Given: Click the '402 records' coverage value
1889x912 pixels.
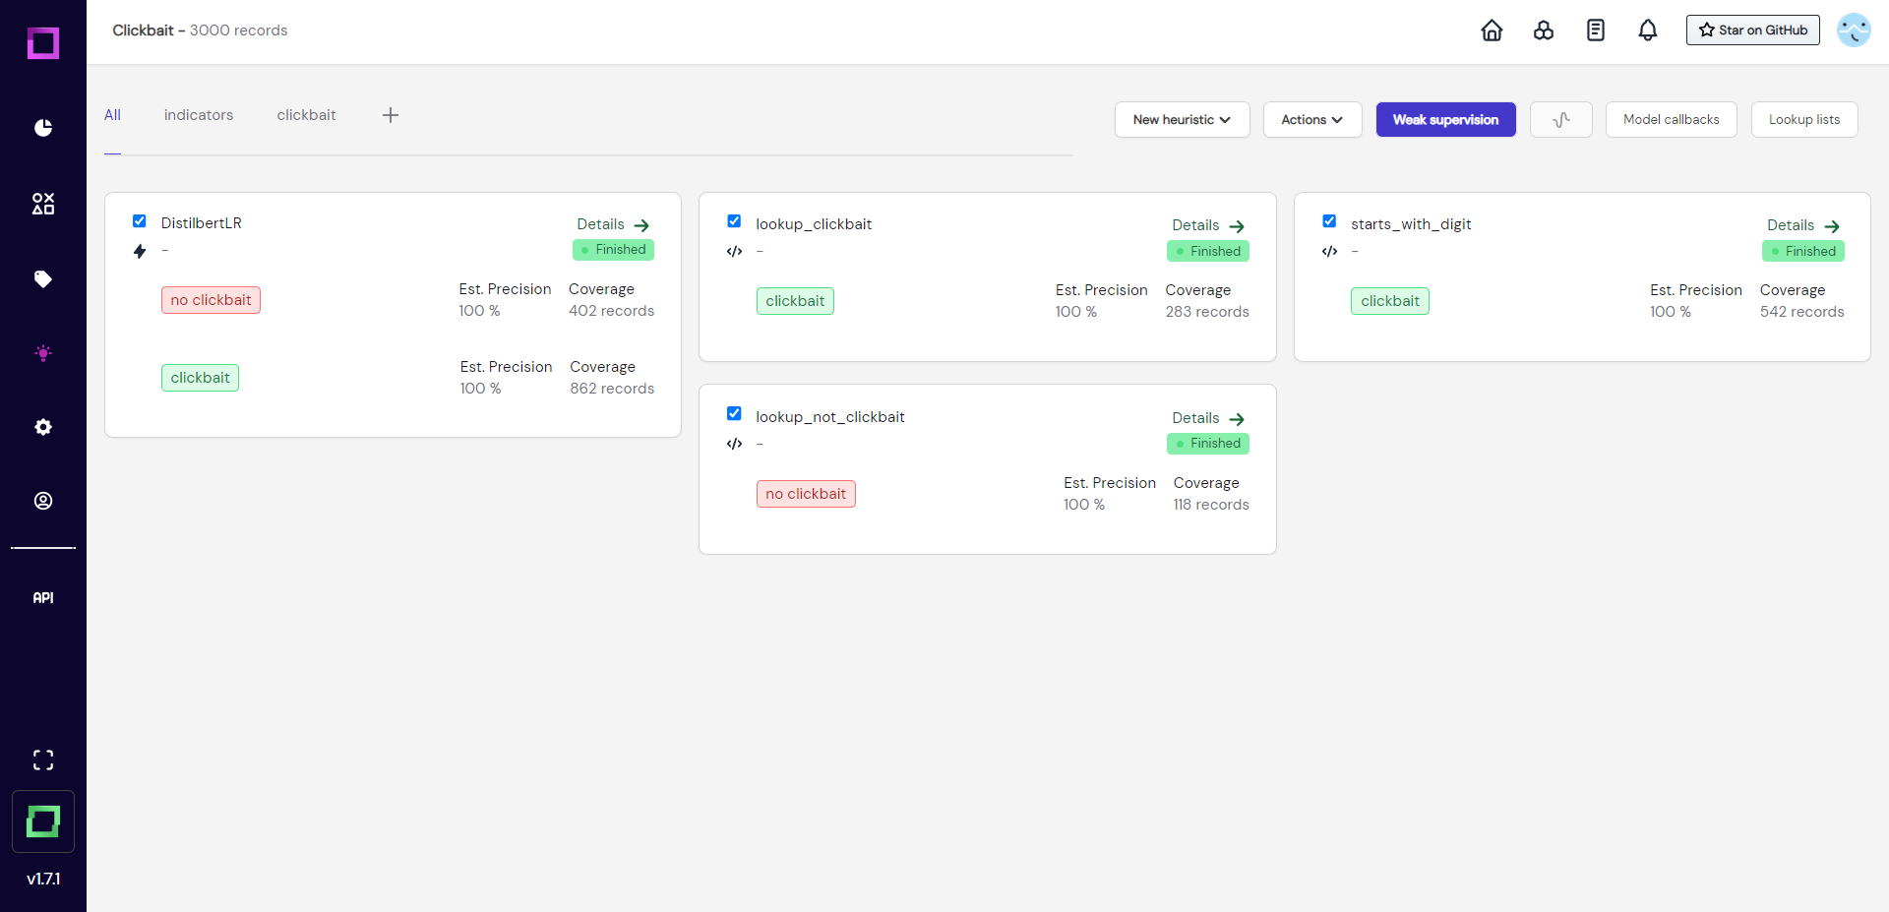Looking at the screenshot, I should [x=611, y=311].
